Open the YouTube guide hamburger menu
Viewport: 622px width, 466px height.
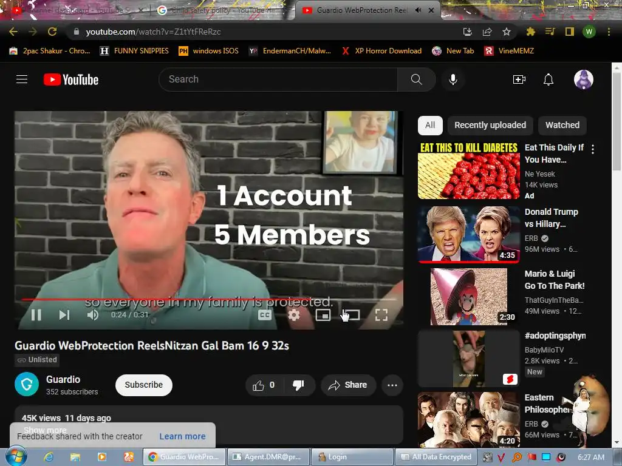22,79
